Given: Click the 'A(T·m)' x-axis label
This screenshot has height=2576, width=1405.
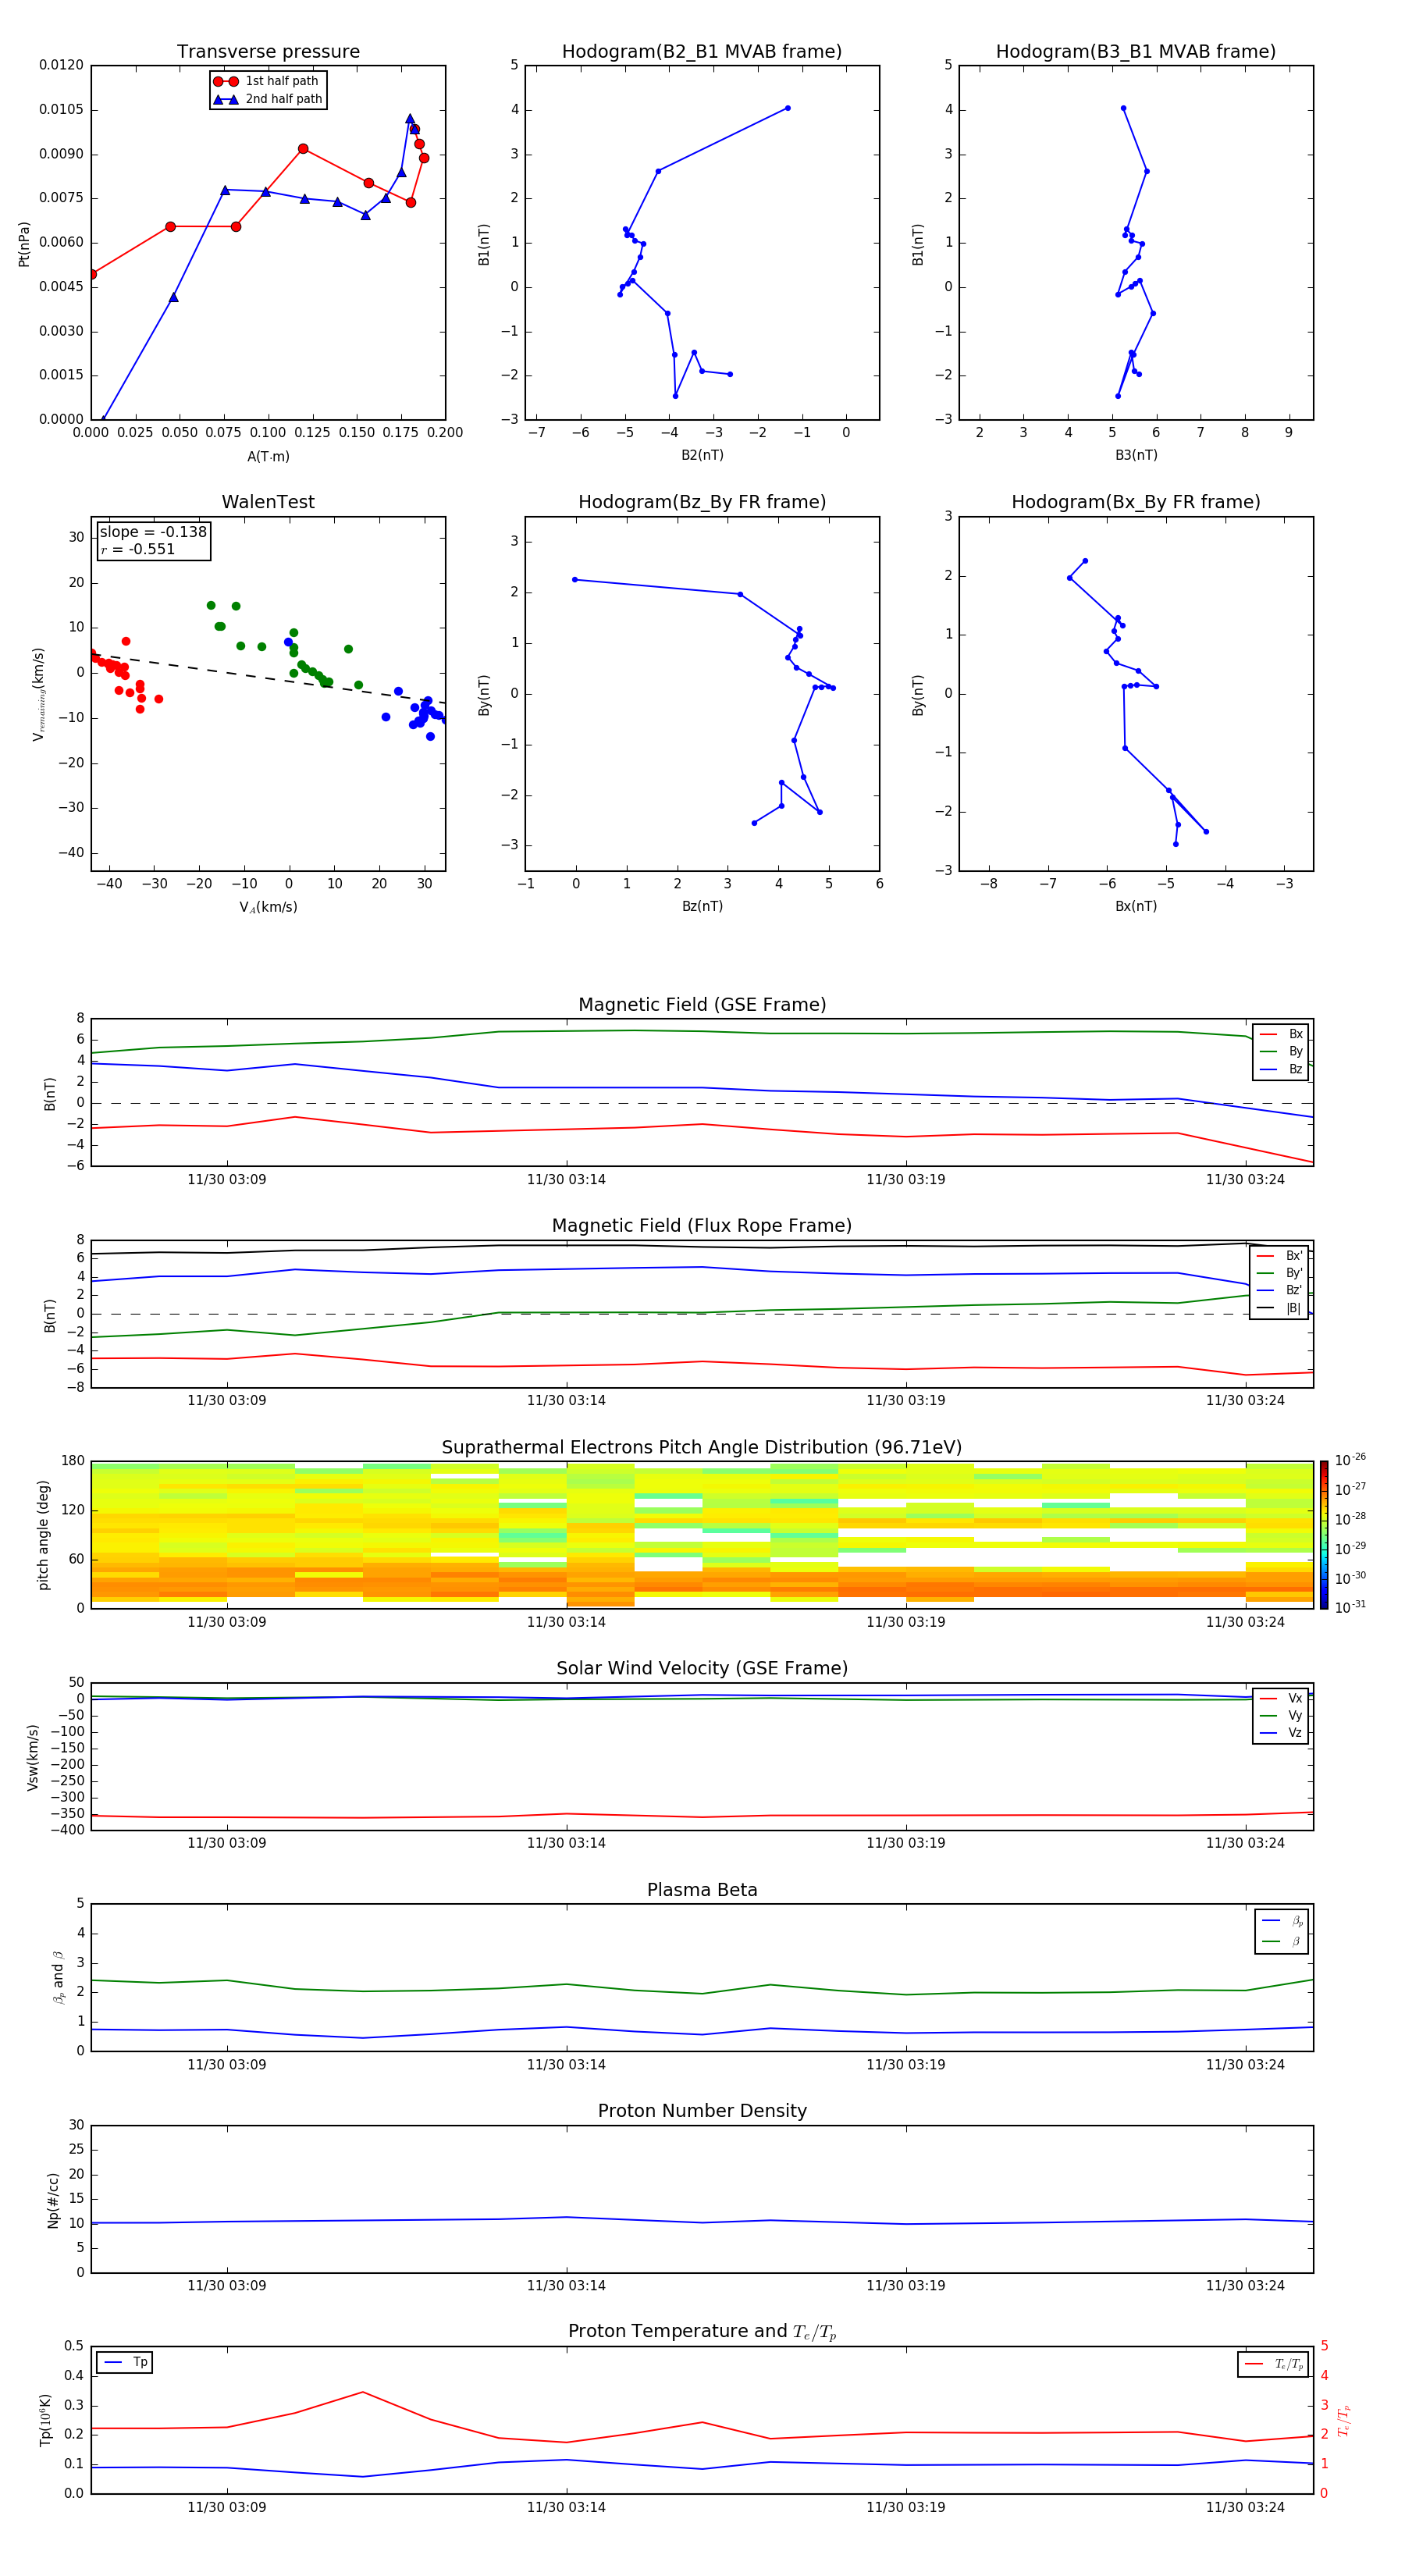Looking at the screenshot, I should 268,457.
